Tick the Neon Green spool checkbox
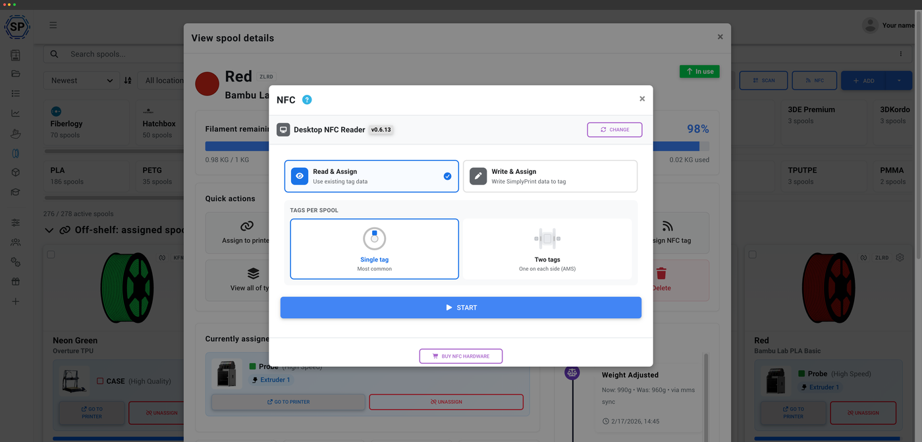This screenshot has width=922, height=442. click(x=51, y=254)
